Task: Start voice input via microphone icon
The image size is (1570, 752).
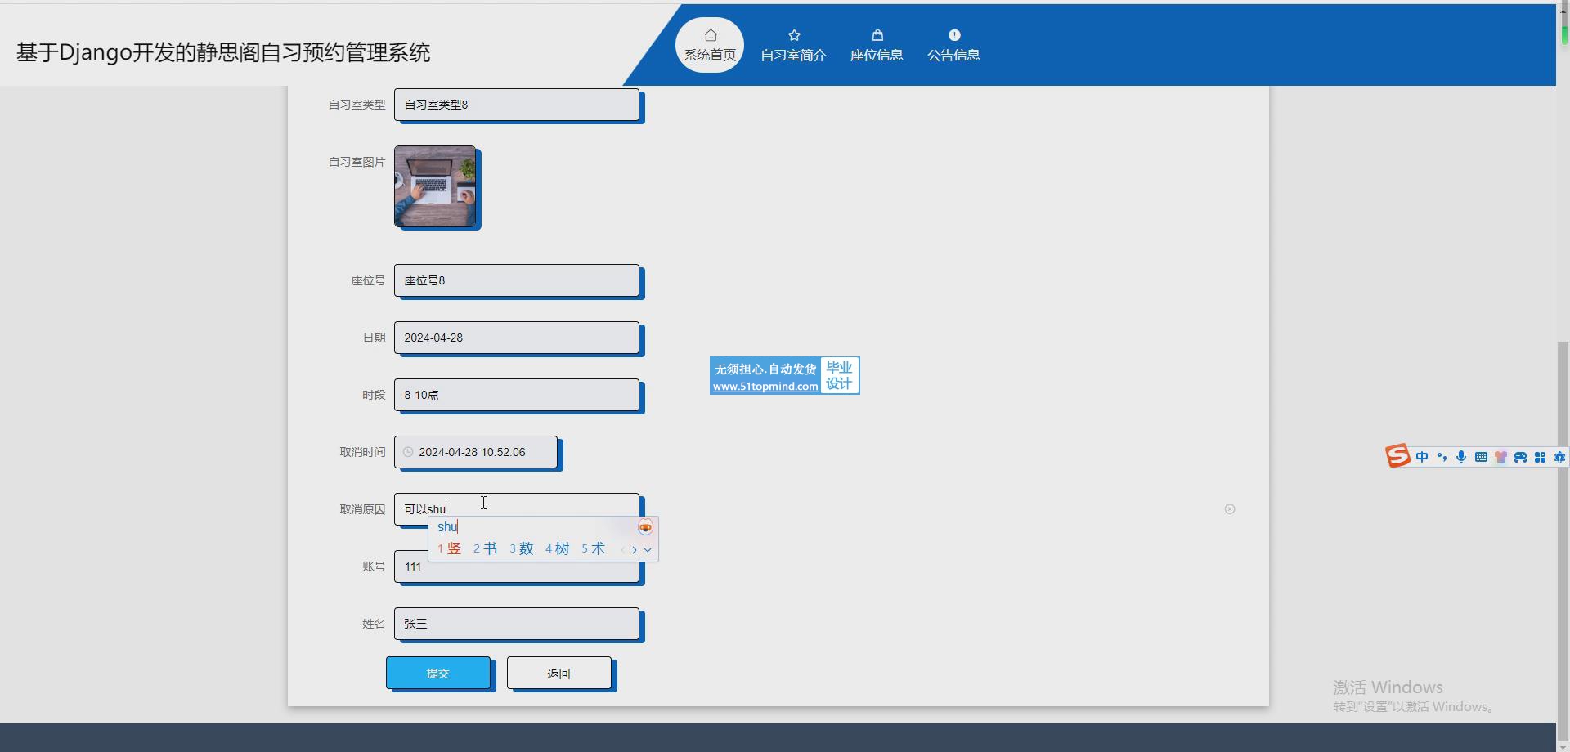Action: coord(1461,457)
